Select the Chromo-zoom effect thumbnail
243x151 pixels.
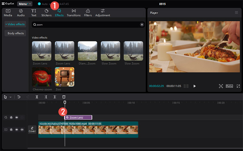pyautogui.click(x=42, y=77)
